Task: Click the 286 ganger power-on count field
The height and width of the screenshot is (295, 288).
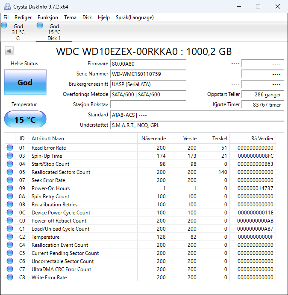Action: [x=262, y=95]
